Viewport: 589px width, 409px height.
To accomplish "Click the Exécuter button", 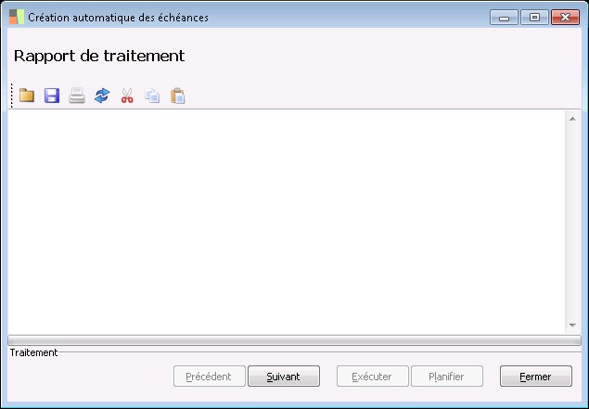I will coord(372,377).
